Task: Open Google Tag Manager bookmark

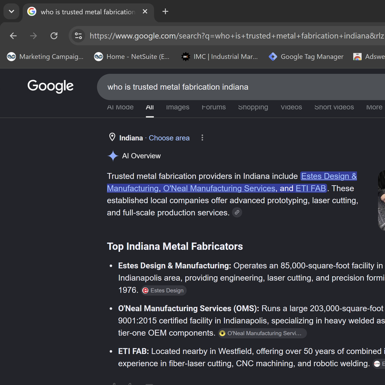Action: point(306,57)
